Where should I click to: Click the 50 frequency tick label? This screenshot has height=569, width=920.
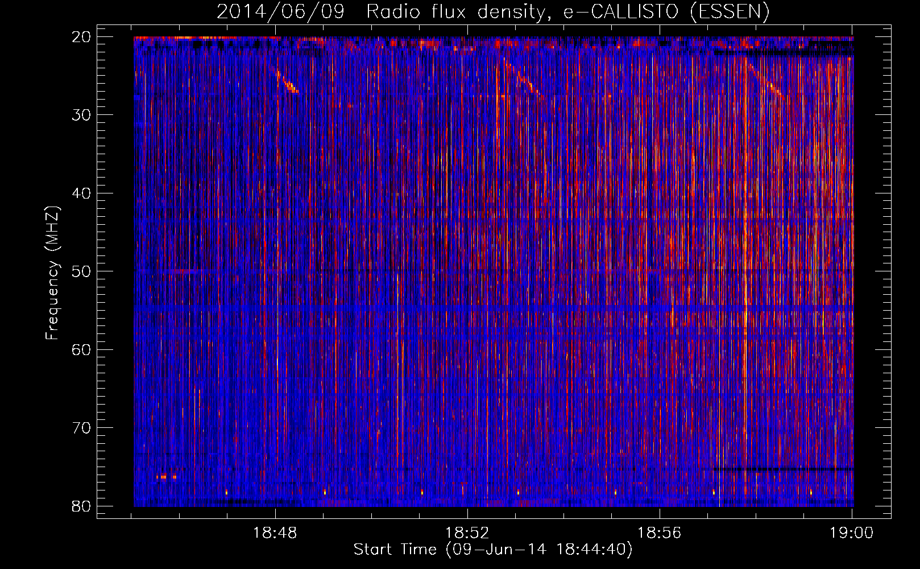point(81,271)
